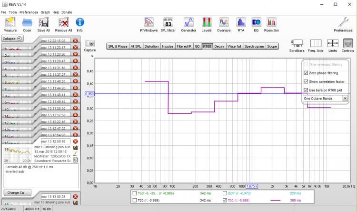The image size is (357, 212).
Task: Open the Levels tool
Action: [207, 25]
